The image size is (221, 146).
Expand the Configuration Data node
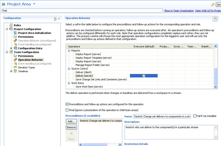click(x=11, y=48)
